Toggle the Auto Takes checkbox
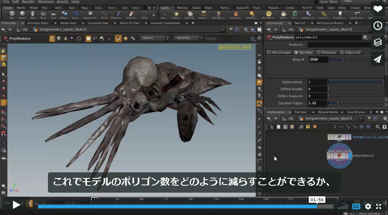Image resolution: width=388 pixels, height=215 pixels. point(316,2)
